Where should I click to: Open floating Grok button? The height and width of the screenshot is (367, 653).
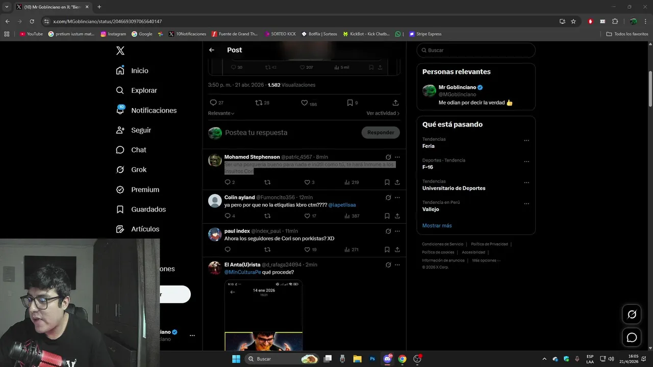(632, 314)
